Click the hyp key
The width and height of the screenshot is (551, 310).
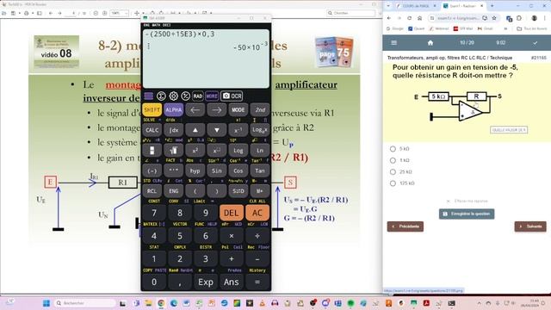coord(195,170)
